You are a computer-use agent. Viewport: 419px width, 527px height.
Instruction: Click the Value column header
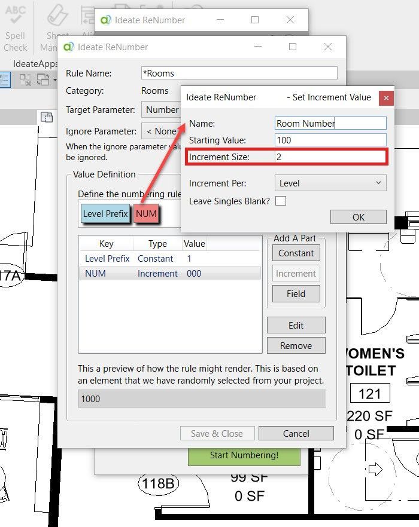[195, 244]
